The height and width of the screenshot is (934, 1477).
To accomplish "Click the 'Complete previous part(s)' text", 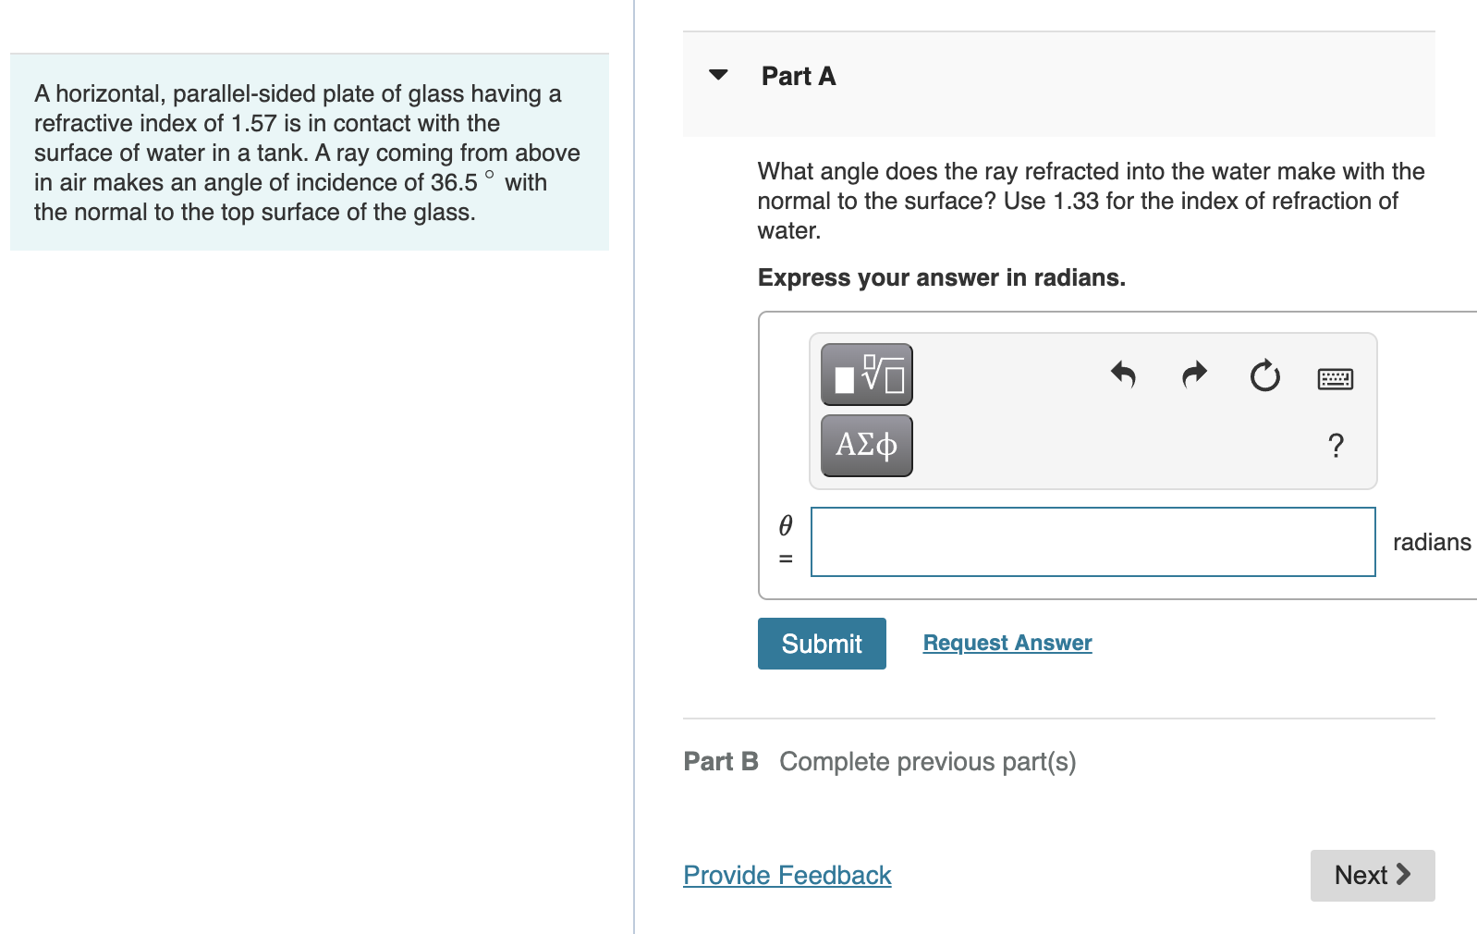I will 927,761.
